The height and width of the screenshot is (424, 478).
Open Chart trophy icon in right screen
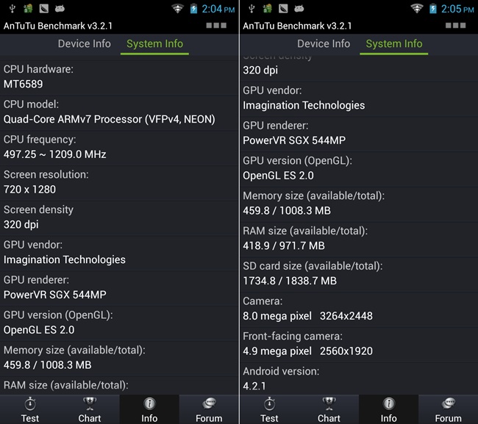pyautogui.click(x=329, y=404)
